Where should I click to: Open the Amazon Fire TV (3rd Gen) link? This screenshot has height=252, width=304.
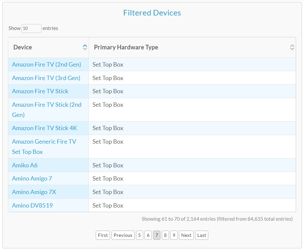[x=46, y=78]
